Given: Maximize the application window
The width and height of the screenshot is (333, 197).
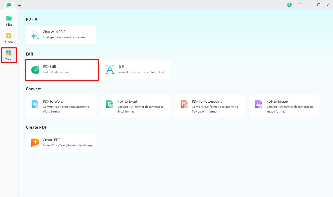Looking at the screenshot, I should pos(319,5).
